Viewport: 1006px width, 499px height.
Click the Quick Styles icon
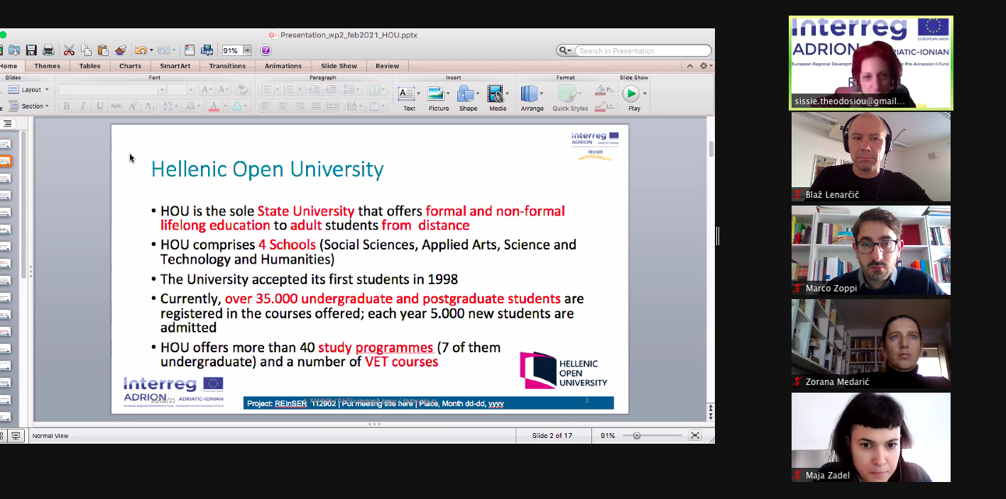[567, 93]
